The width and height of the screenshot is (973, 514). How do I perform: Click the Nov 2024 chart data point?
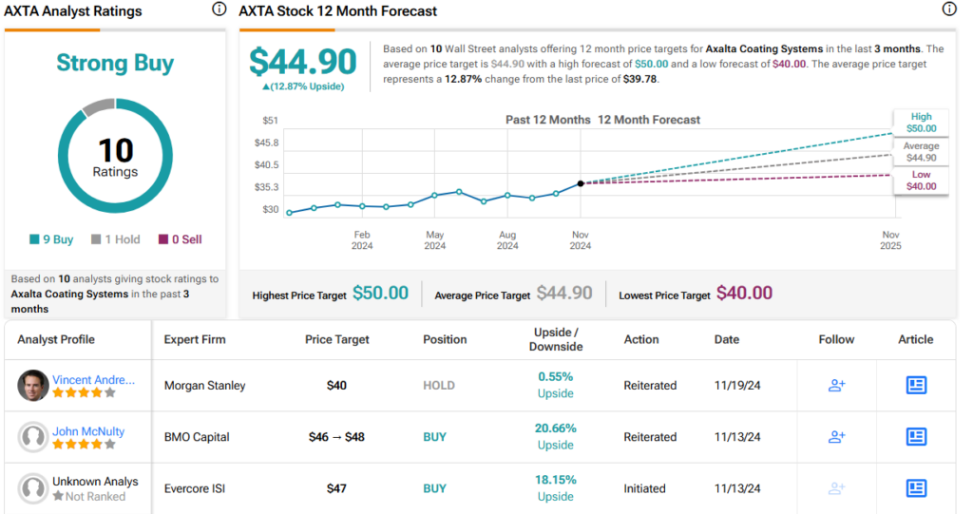click(x=581, y=183)
